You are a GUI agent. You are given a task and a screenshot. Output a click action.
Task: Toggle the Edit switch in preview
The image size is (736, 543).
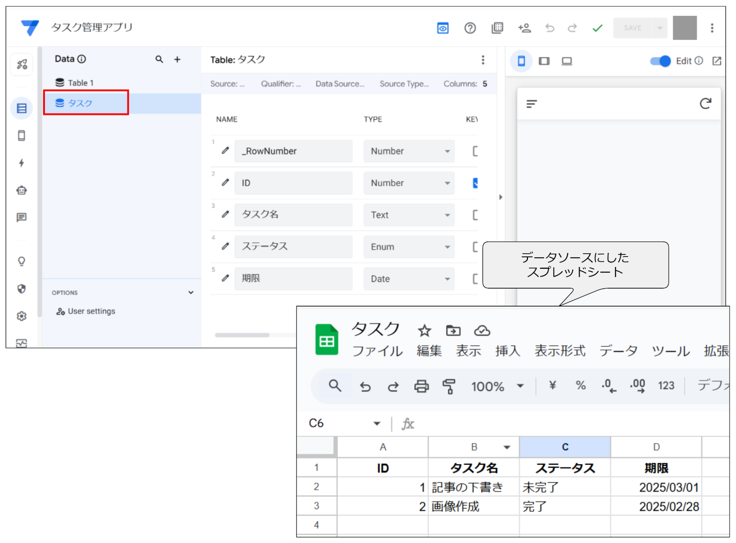pos(661,61)
